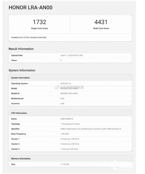This screenshot has height=174, width=145.
Task: Click Geekbench 6.3.0 for Android AArch64 text
Action: coord(28,38)
